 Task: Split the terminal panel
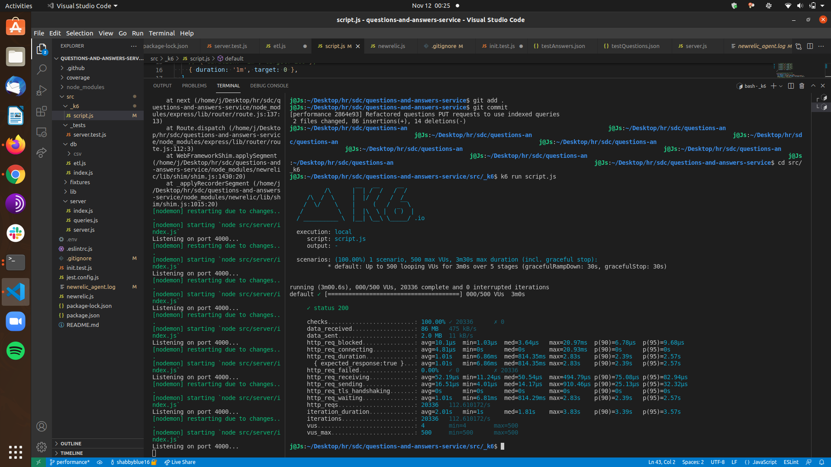click(x=791, y=86)
